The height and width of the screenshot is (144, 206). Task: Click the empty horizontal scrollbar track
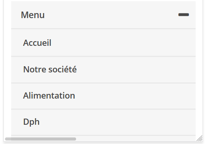136,139
